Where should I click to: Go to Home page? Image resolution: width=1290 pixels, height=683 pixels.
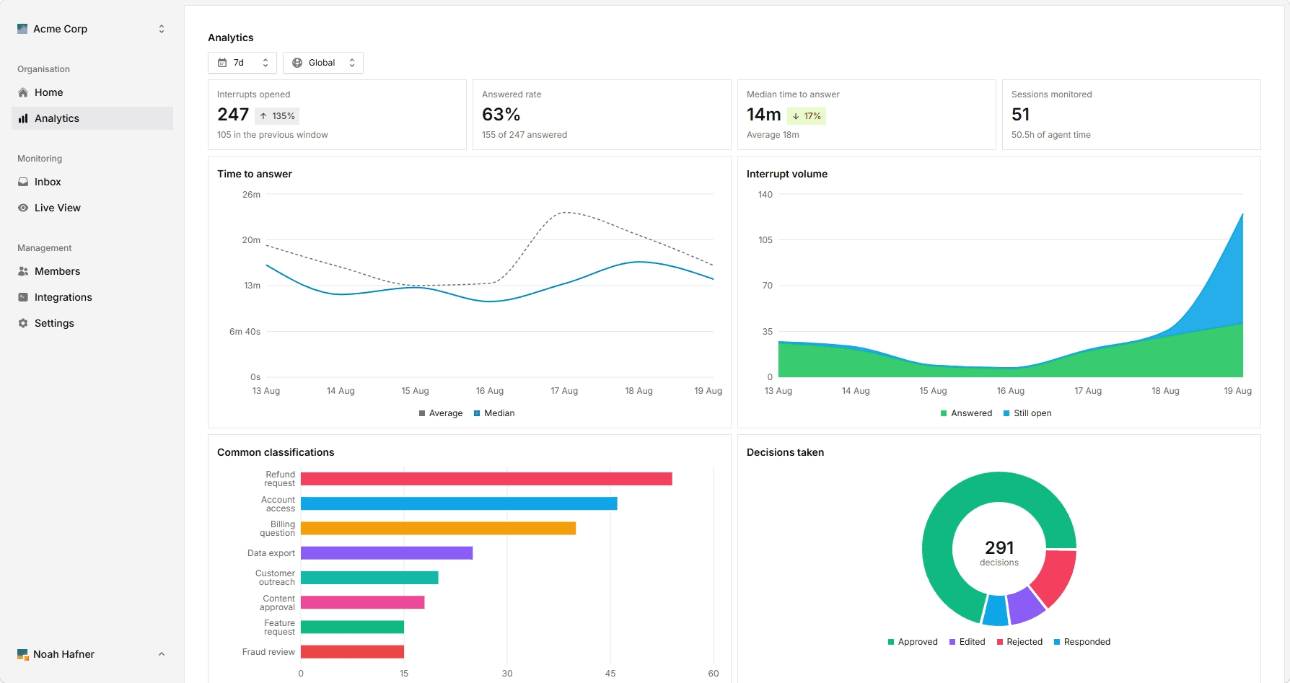point(92,92)
